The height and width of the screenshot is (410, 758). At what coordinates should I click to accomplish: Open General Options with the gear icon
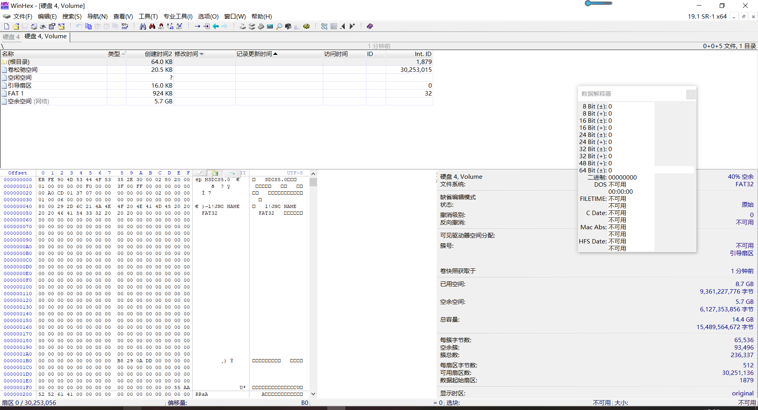[306, 26]
